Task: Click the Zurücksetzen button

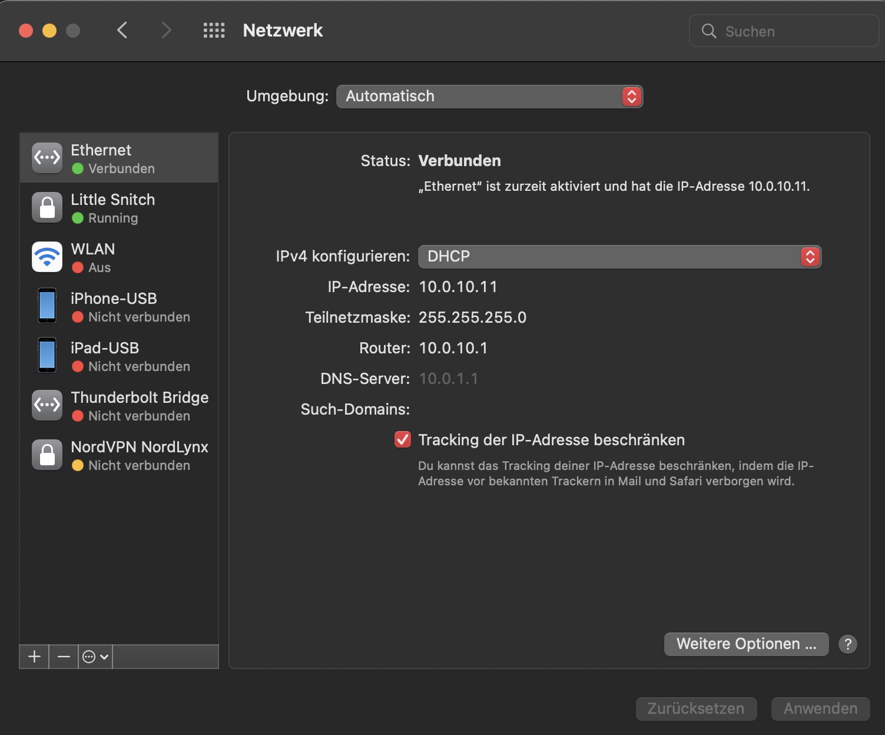Action: 696,708
